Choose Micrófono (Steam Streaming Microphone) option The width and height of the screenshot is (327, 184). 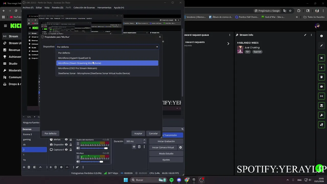click(107, 63)
